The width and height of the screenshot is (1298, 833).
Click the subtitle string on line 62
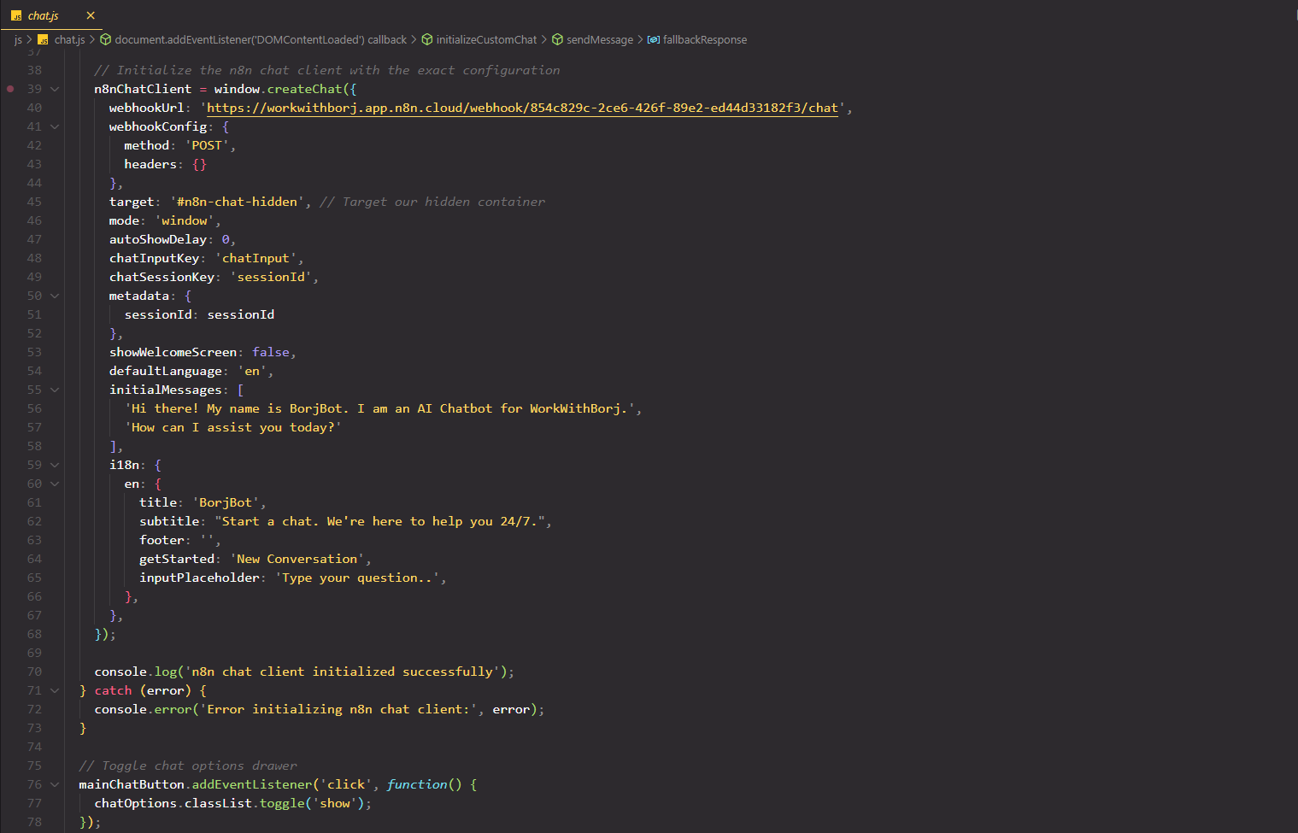point(379,521)
